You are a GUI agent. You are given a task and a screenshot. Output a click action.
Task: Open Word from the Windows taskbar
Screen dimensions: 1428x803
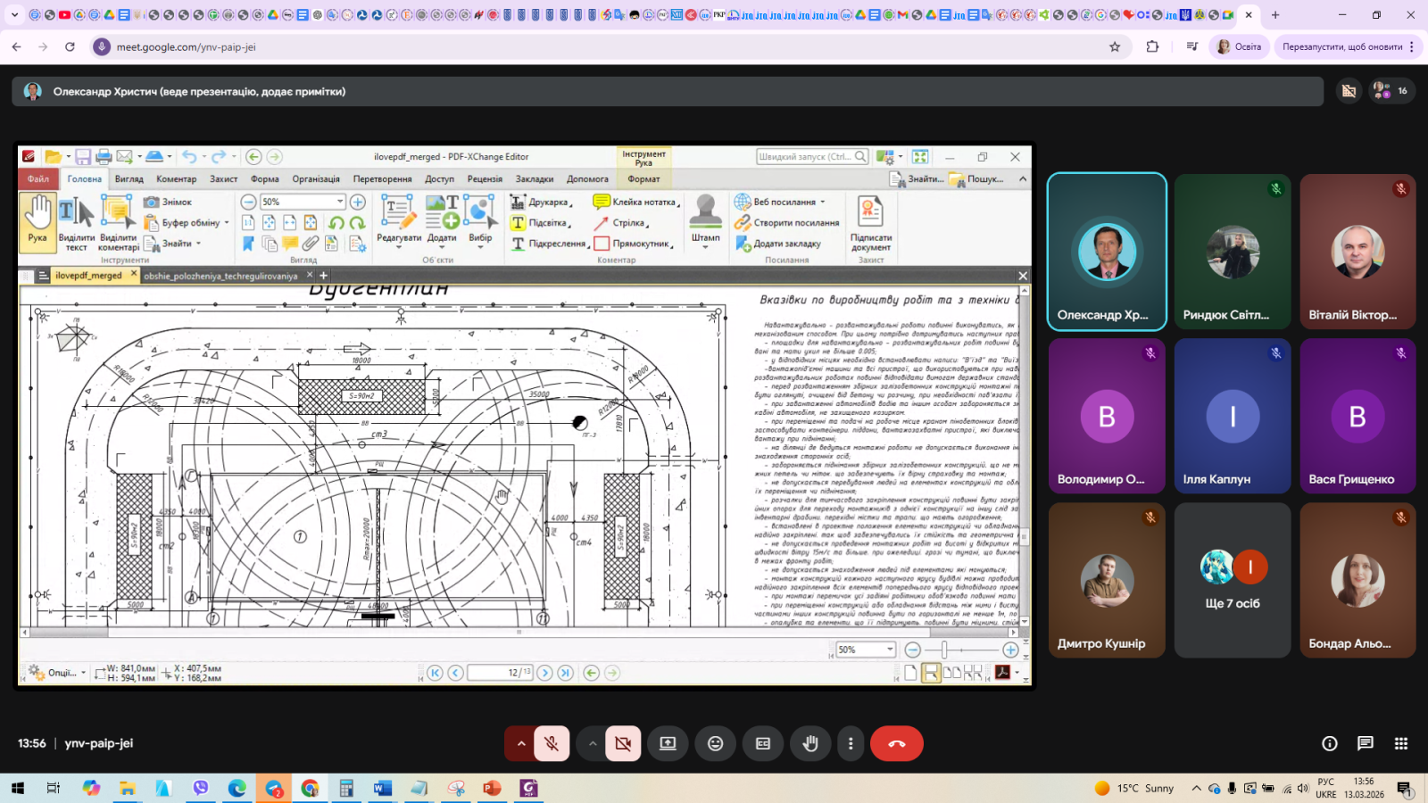[382, 788]
